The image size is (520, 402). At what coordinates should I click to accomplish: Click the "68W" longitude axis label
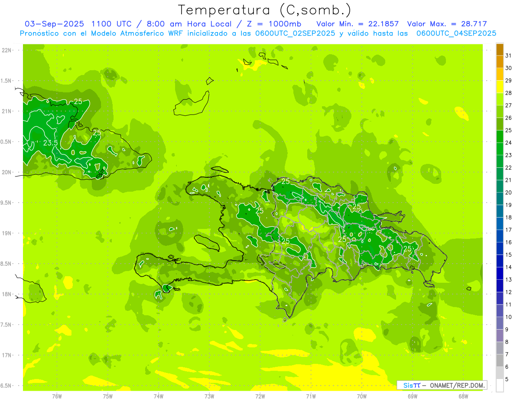[x=463, y=396]
